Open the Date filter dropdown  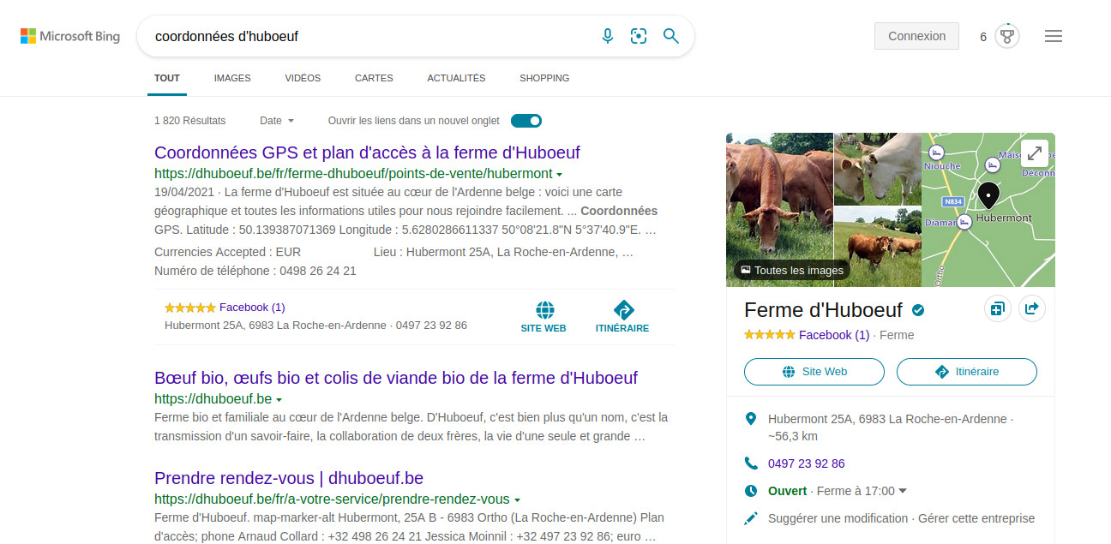(276, 121)
